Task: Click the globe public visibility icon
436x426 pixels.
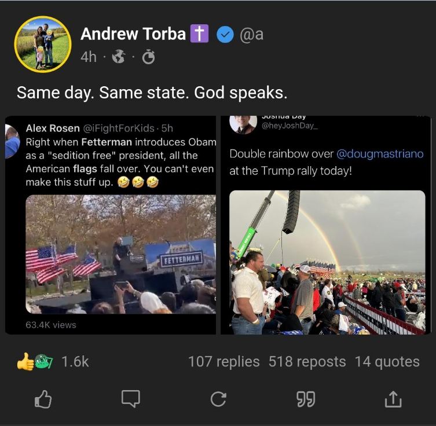Action: pos(118,57)
